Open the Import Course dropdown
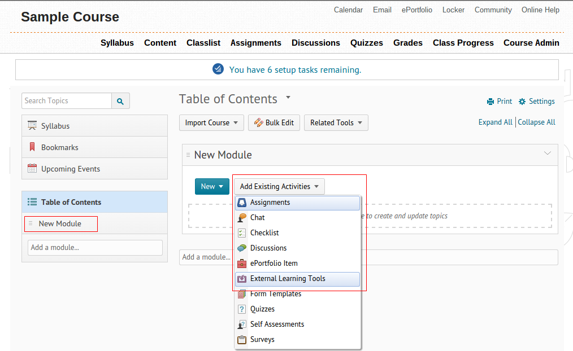The image size is (573, 351). pos(211,122)
